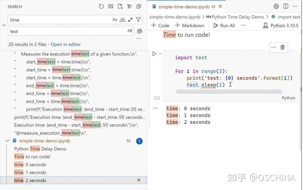Click the Open in editor link
This screenshot has height=190, width=303.
[65, 44]
